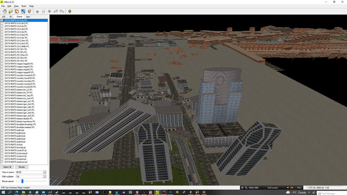347x195 pixels.
Task: Select the DATA/MAPS/occluLA.ipl row
Action: point(25,156)
